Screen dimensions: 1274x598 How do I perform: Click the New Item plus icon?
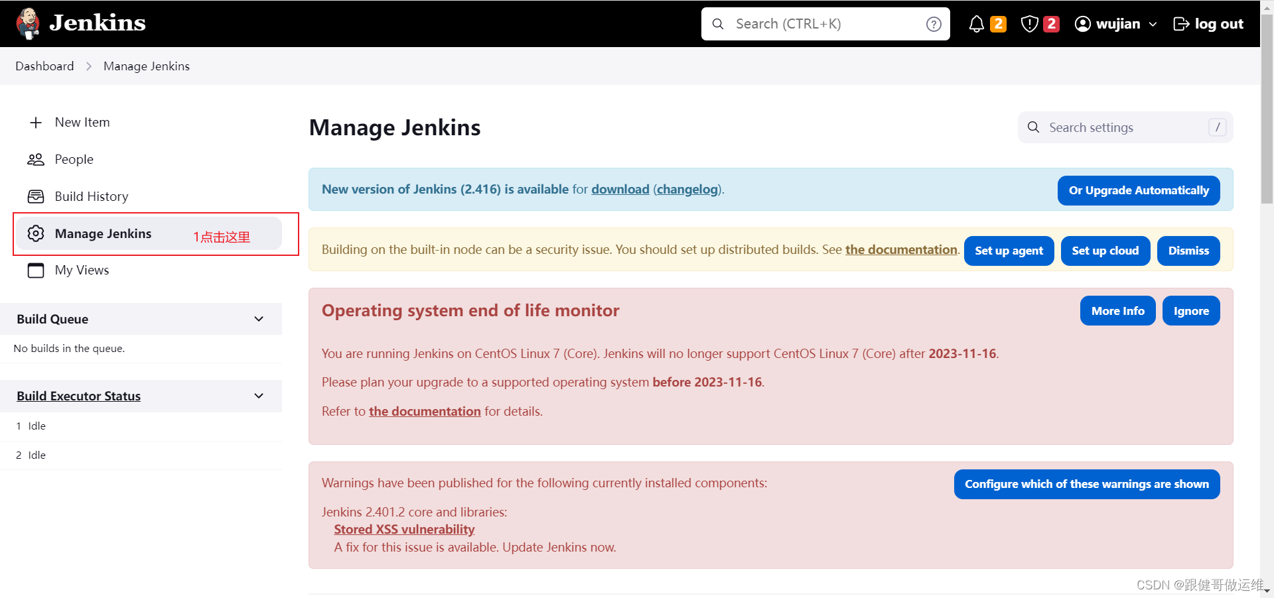tap(36, 123)
